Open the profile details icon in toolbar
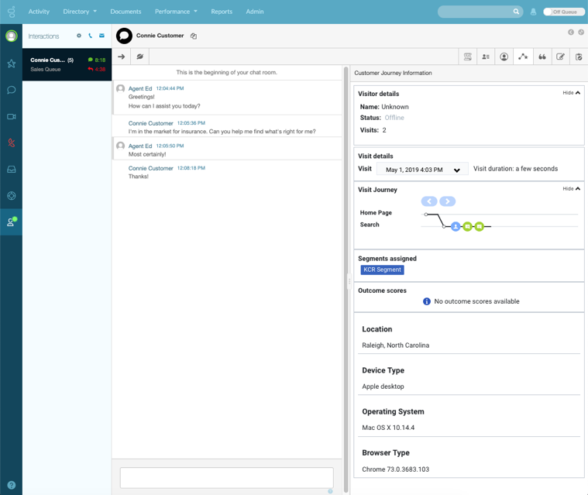Viewport: 588px width, 495px height. coord(504,57)
